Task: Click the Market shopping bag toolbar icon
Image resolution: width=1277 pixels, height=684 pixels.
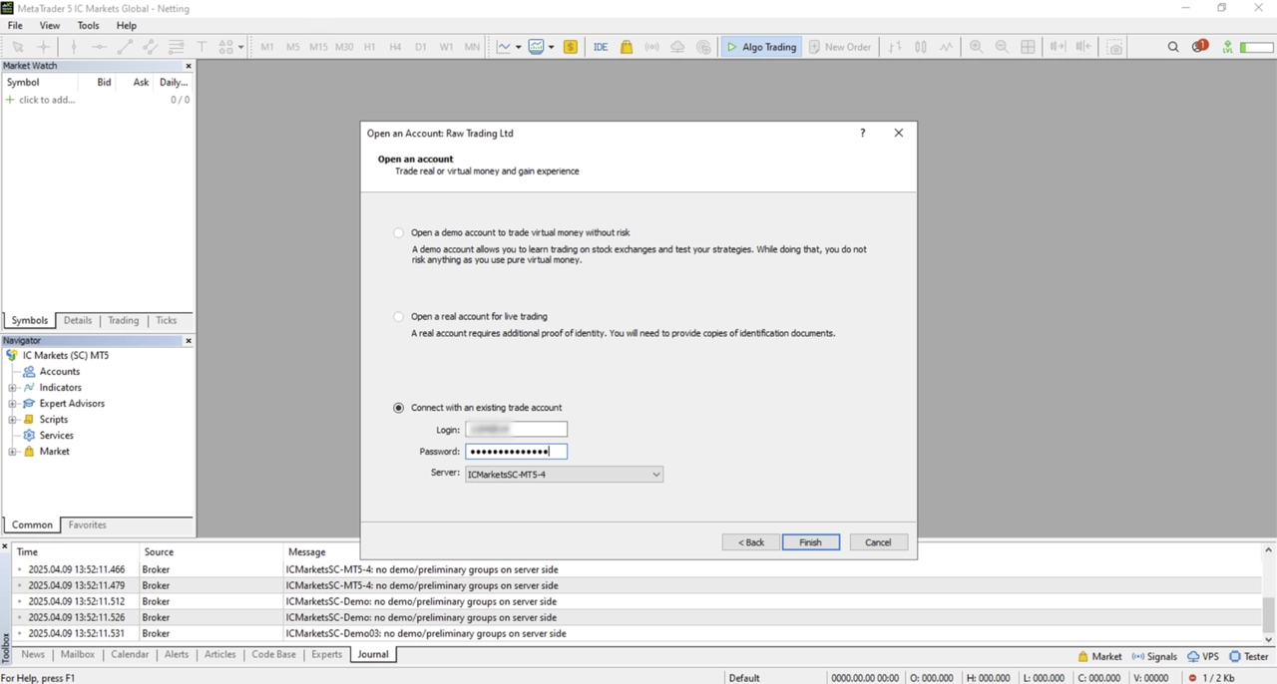Action: (x=627, y=47)
